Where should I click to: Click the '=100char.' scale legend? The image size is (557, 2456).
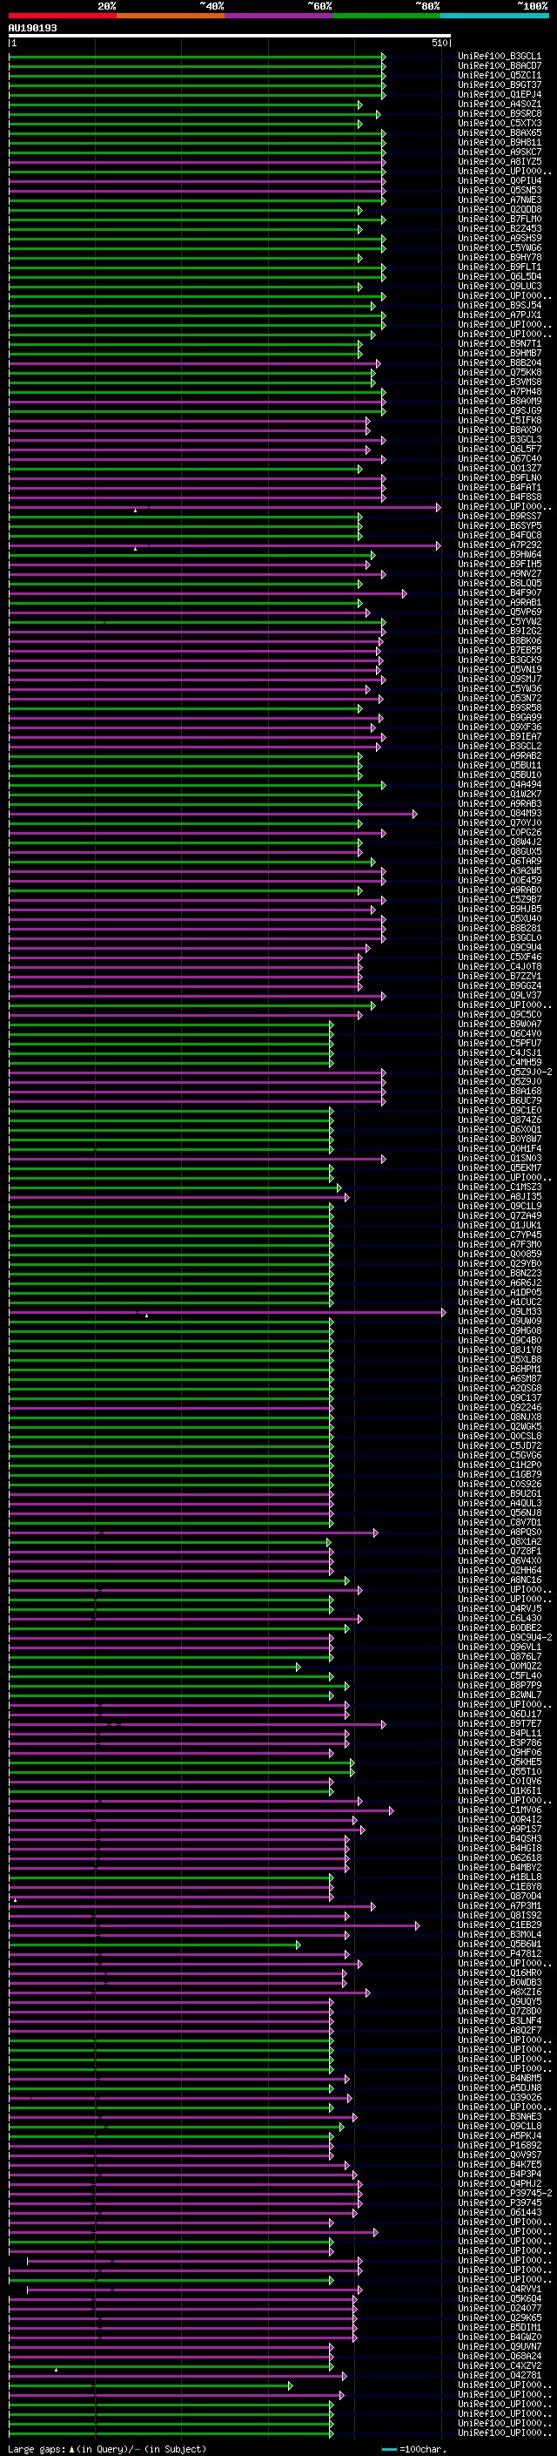(424, 2449)
